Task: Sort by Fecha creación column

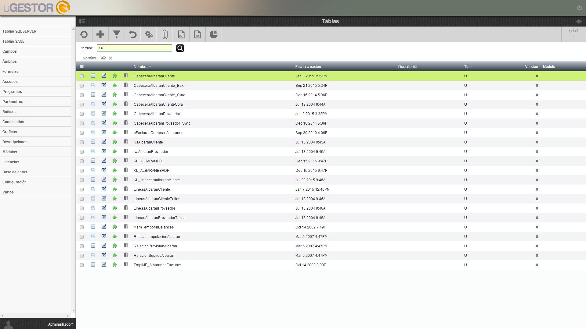Action: point(308,66)
